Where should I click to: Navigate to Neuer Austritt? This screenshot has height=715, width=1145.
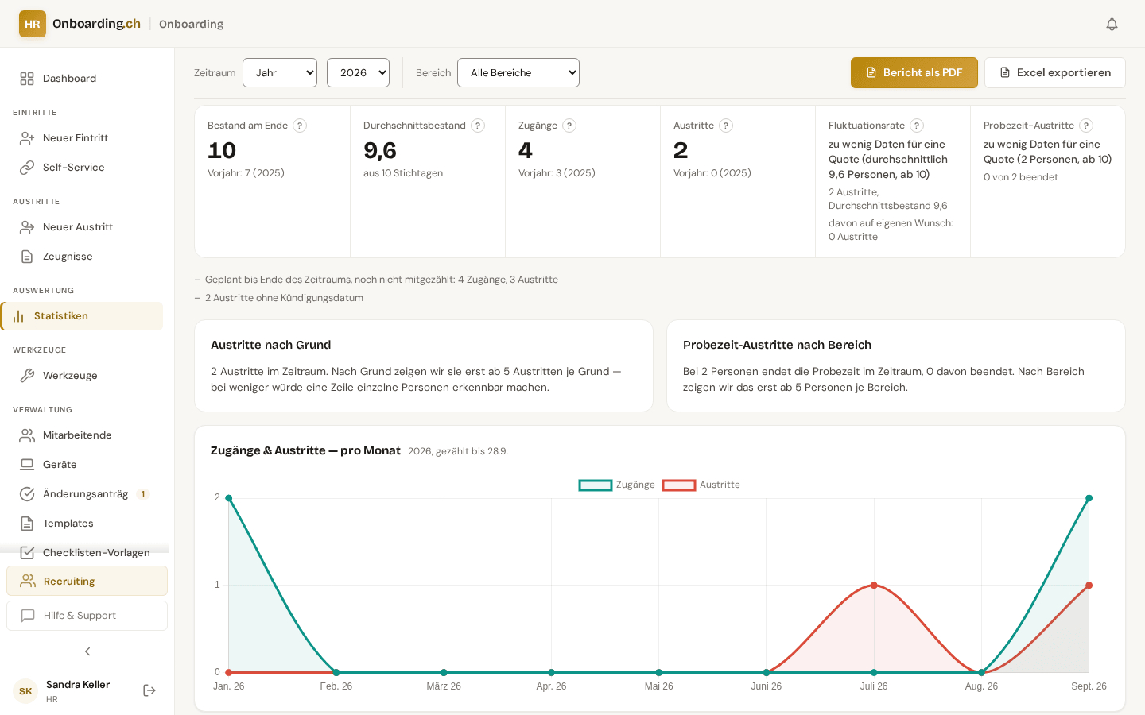(87, 227)
